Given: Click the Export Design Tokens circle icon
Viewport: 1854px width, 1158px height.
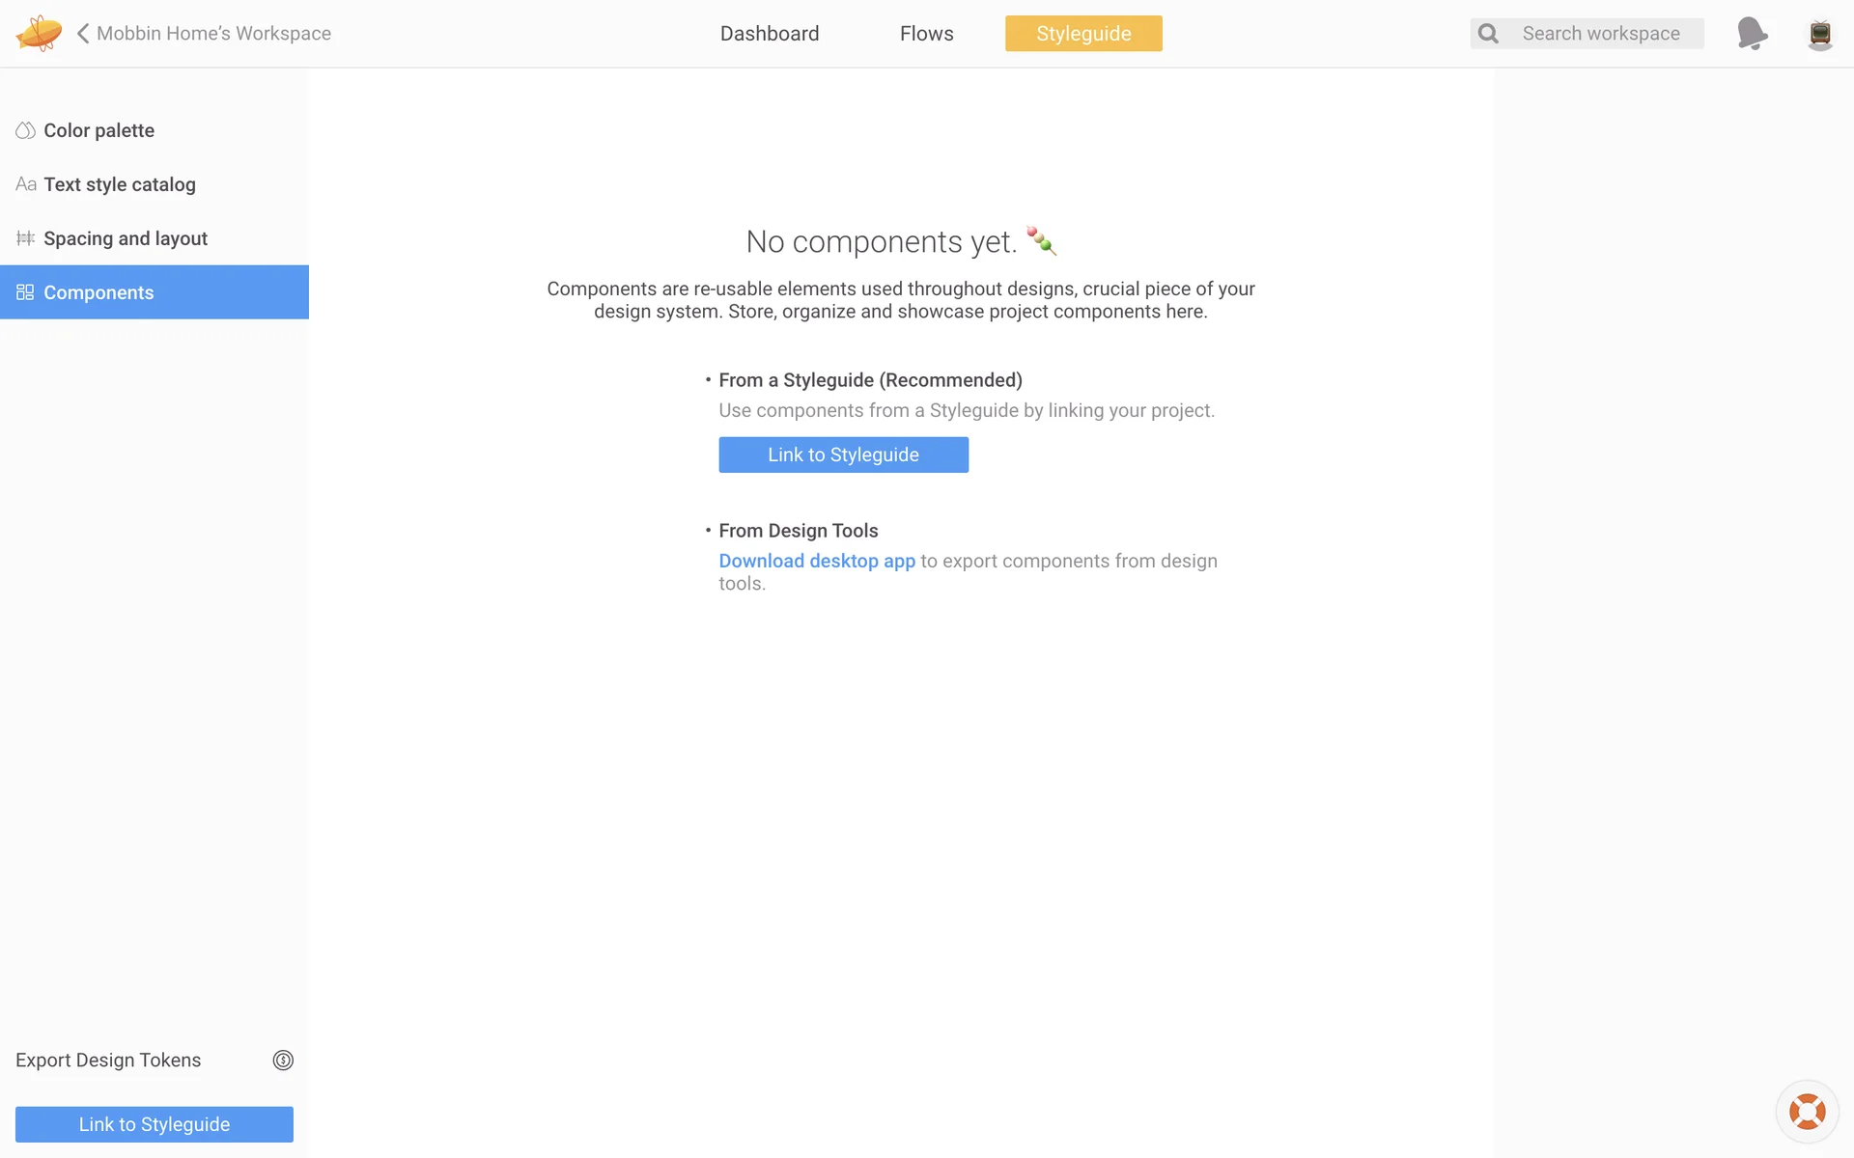Looking at the screenshot, I should 283,1061.
